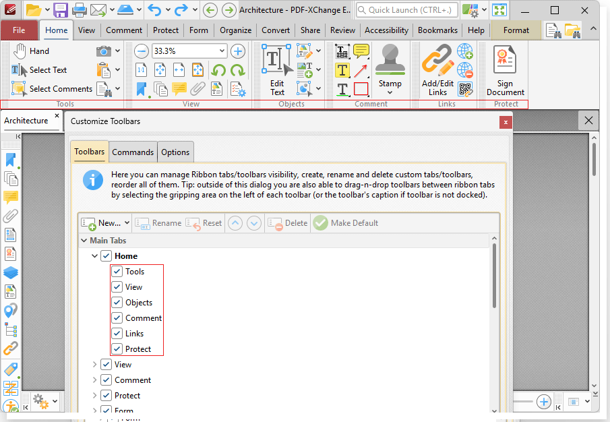
Task: Rotate view clockwise
Action: (x=237, y=70)
